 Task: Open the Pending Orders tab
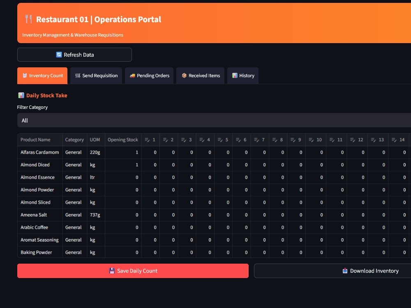pos(150,76)
